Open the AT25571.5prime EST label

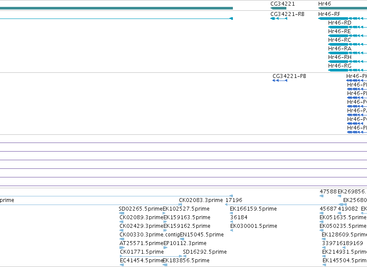(141, 243)
